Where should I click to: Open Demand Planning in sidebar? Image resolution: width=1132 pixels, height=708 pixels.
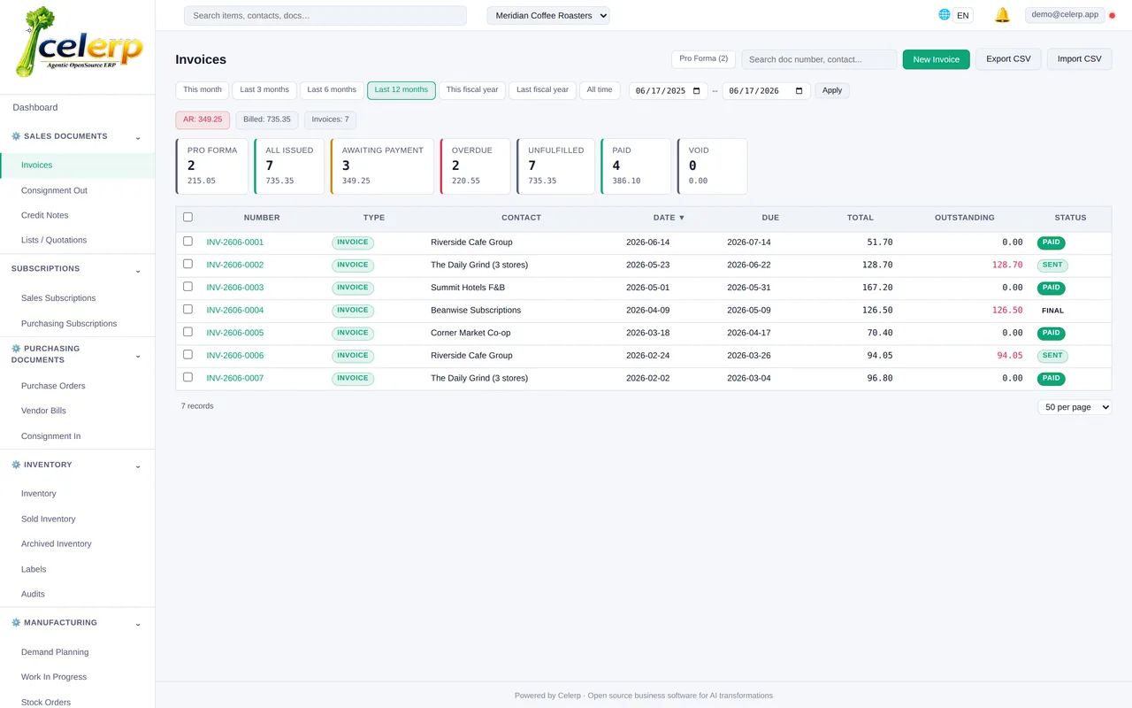point(55,652)
